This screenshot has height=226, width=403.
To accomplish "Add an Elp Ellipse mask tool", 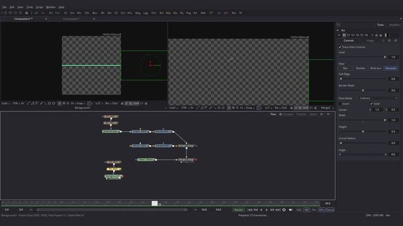I will (x=175, y=13).
